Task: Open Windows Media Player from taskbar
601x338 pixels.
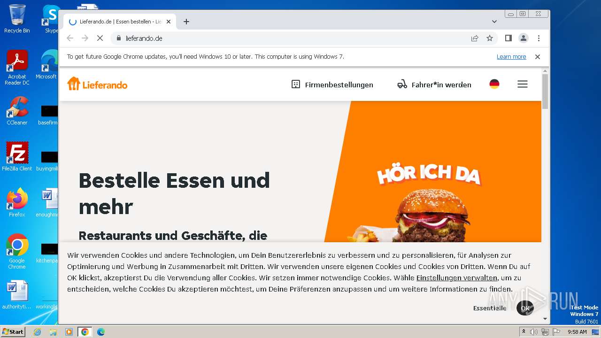Action: click(x=69, y=332)
